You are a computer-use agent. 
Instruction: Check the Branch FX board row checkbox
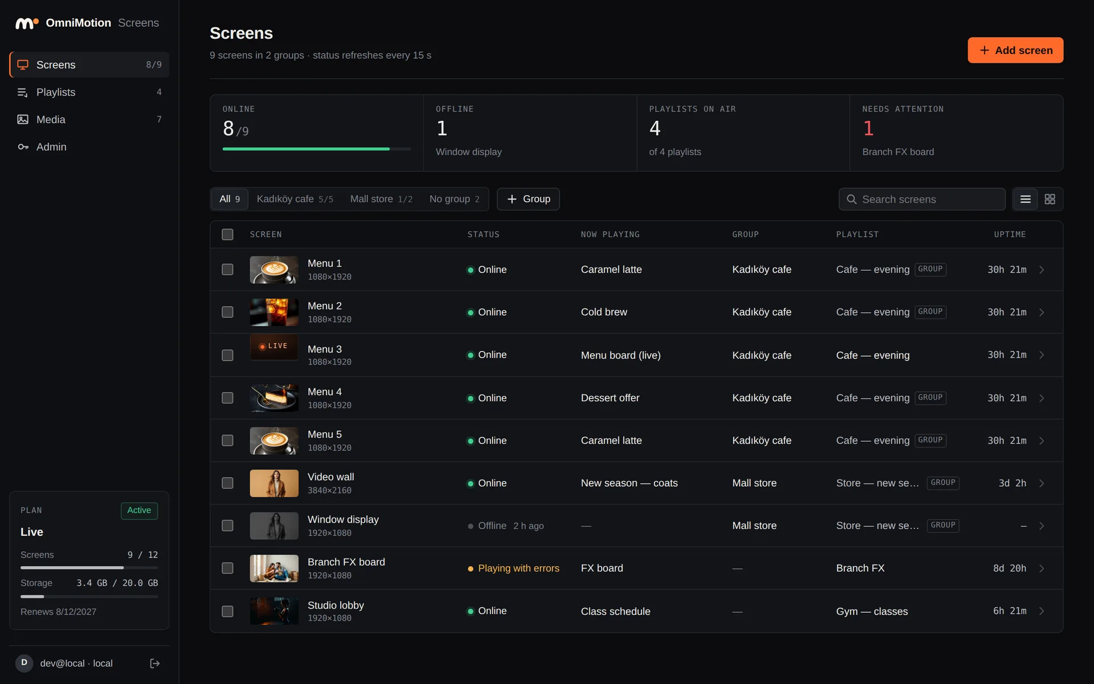[227, 568]
